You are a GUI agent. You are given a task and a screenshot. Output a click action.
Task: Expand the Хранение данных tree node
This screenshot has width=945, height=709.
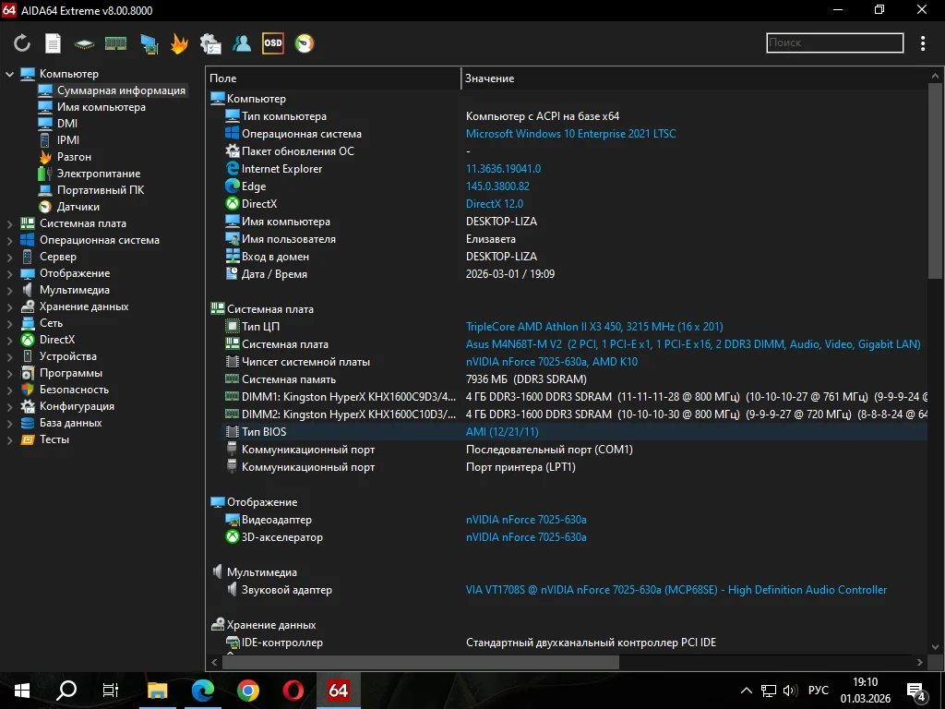[x=10, y=306]
